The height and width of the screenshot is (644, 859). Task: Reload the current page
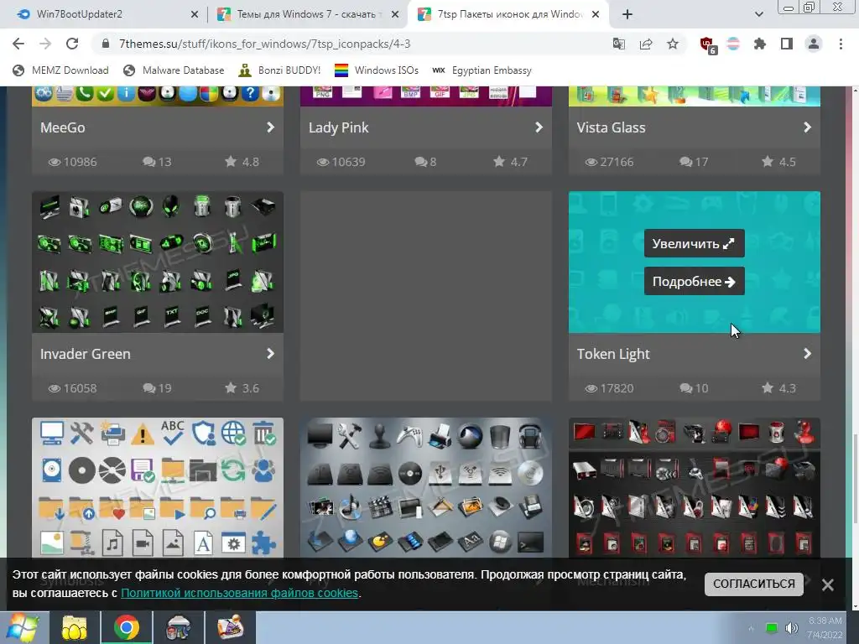coord(72,44)
